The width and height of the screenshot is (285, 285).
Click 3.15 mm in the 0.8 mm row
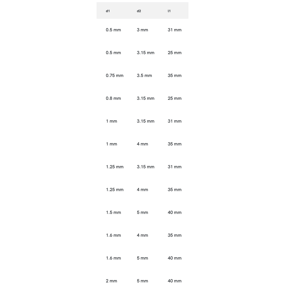tap(145, 98)
